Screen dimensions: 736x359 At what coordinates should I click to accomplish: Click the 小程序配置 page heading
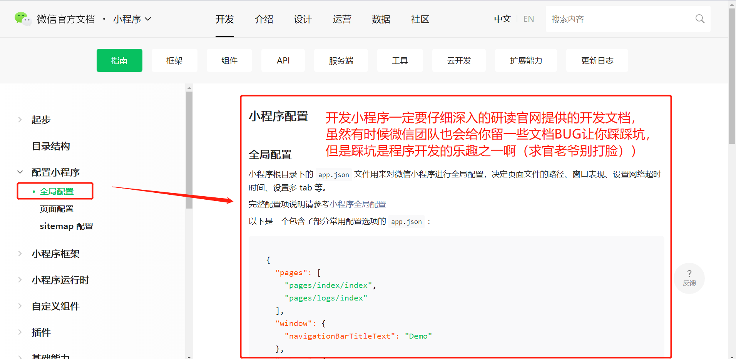tap(278, 116)
